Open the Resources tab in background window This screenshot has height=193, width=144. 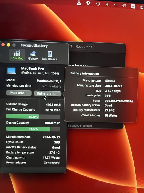tap(84, 47)
